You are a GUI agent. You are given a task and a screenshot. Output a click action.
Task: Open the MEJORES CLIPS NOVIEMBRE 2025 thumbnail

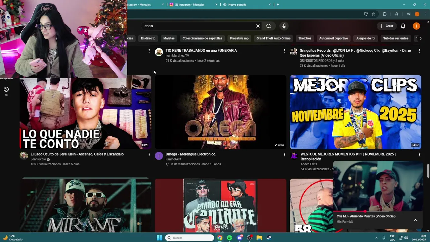coord(355,112)
